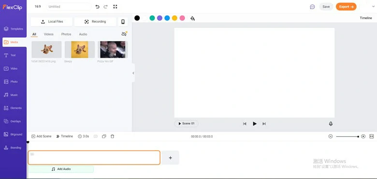Open the Photo sidebar section

click(11, 82)
